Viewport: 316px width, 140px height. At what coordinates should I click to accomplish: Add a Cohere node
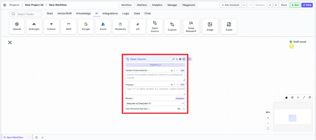click(51, 27)
